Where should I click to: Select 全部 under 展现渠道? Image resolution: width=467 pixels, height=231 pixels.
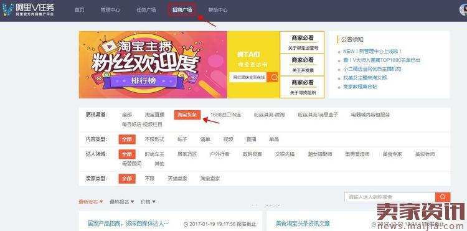(x=127, y=115)
